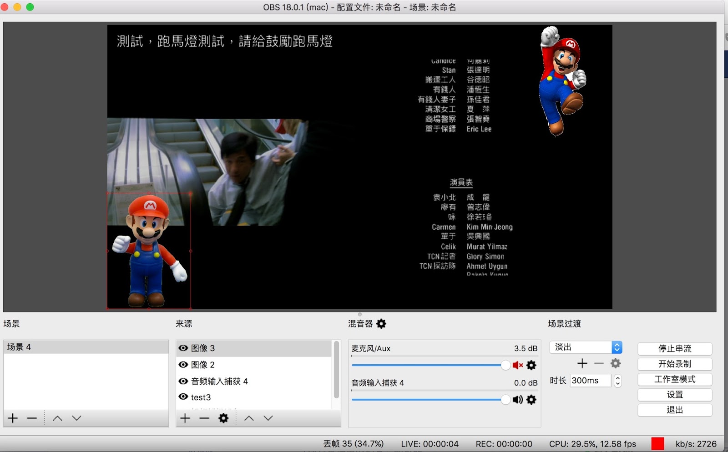Viewport: 728px width, 452px height.
Task: Edit the 300ms duration field
Action: point(591,381)
